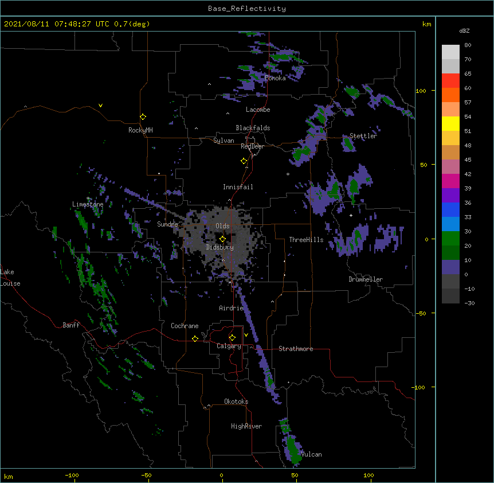Image resolution: width=494 pixels, height=483 pixels.
Task: Click the Limestone label
Action: coord(88,204)
